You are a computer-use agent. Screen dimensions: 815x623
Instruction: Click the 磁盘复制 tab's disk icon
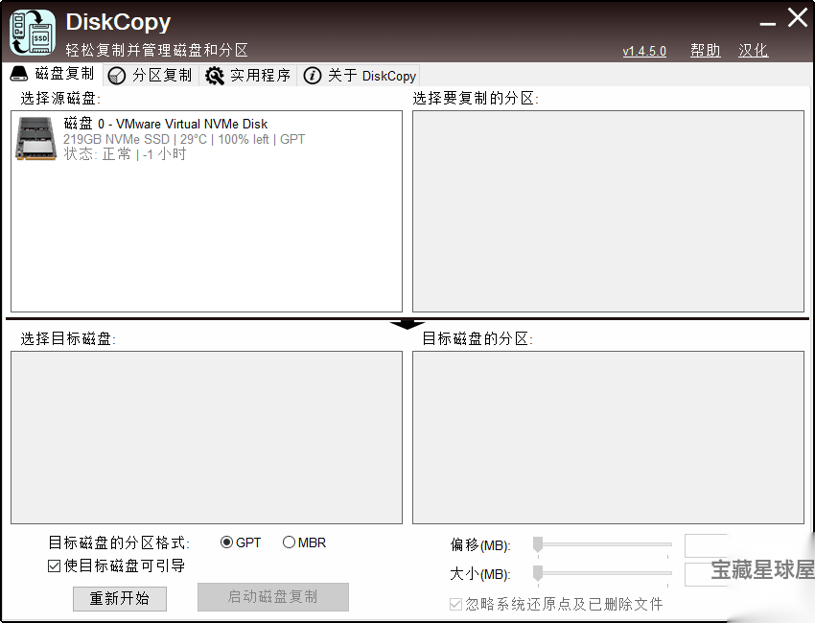pos(19,74)
